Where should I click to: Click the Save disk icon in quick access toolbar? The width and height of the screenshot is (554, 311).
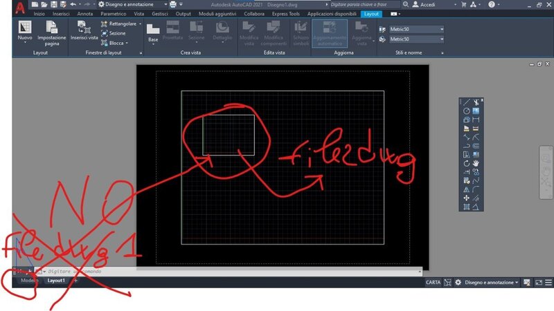point(54,5)
